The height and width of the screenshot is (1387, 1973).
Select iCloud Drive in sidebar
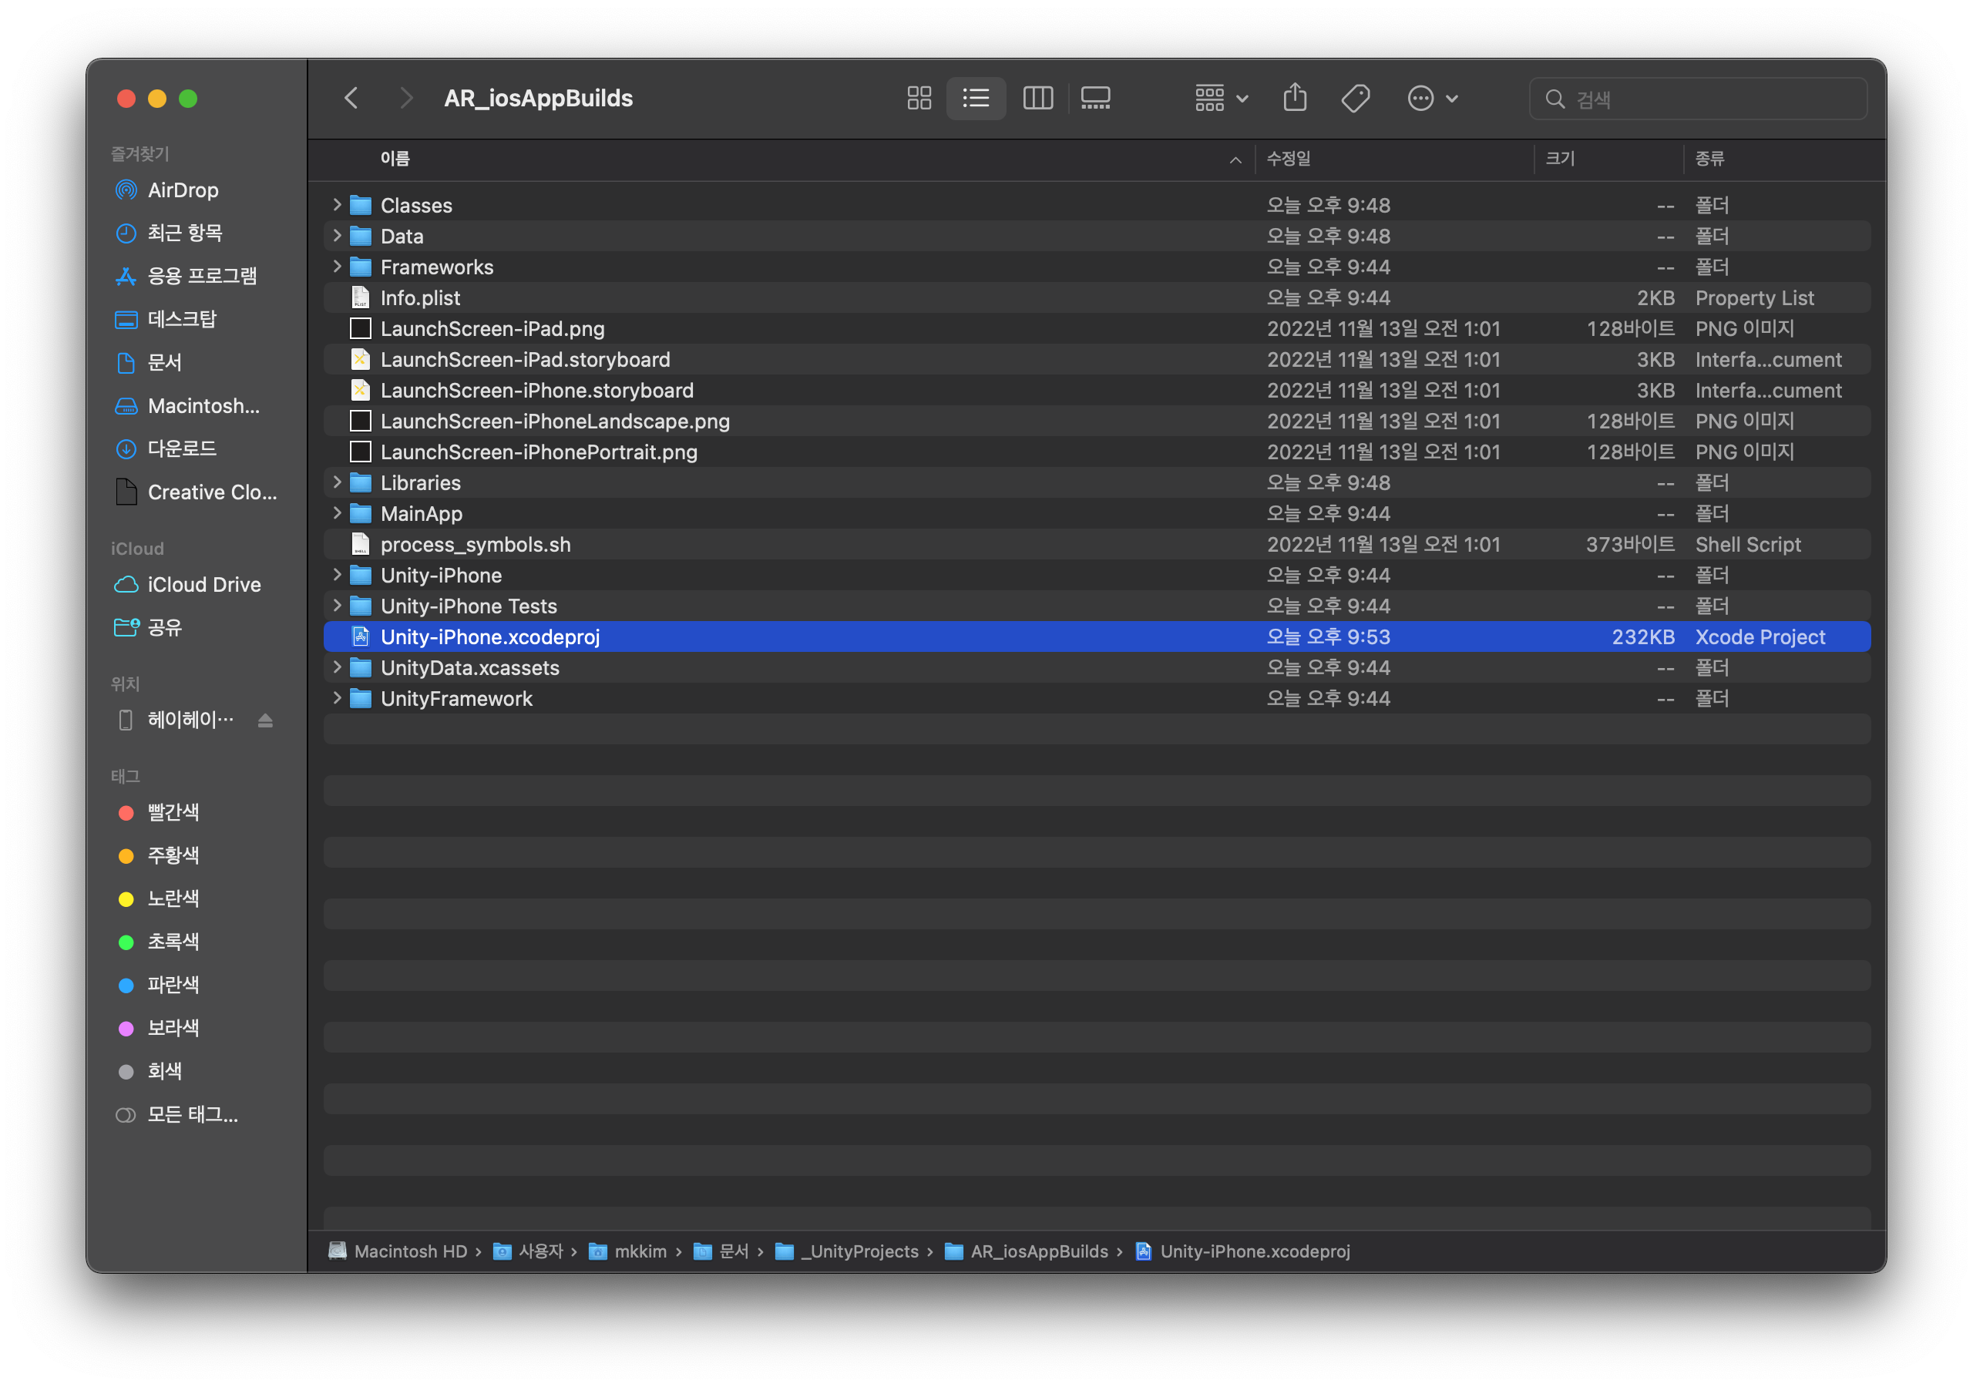coord(203,584)
